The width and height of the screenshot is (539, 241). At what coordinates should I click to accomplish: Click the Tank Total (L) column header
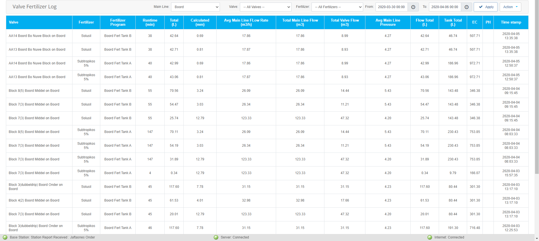453,22
